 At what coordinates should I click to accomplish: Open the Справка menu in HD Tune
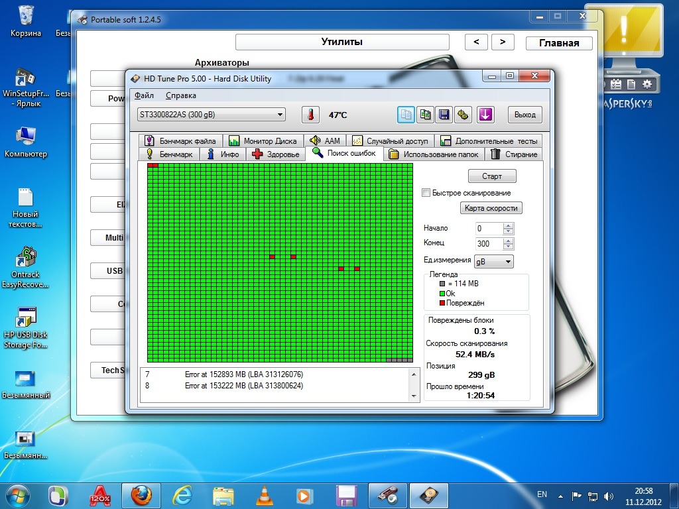180,95
